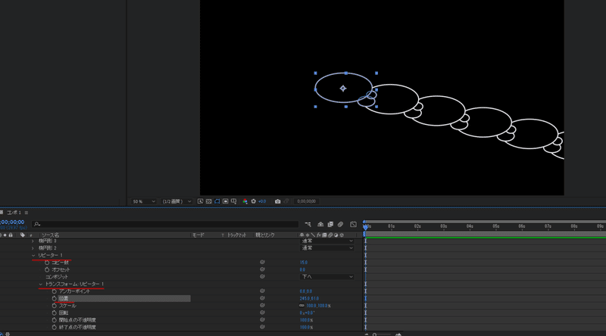The image size is (606, 336).
Task: Click the 回転 value 0x+0.0°
Action: (x=308, y=313)
